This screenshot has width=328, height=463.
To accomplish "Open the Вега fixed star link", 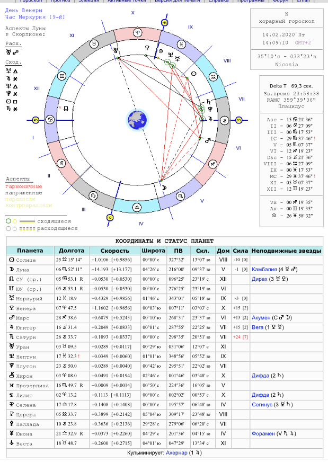I will pyautogui.click(x=258, y=327).
